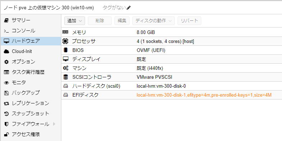Screen dimensions: 282x141
Task: Select the ディスプレイ row label
Action: (x=86, y=59)
